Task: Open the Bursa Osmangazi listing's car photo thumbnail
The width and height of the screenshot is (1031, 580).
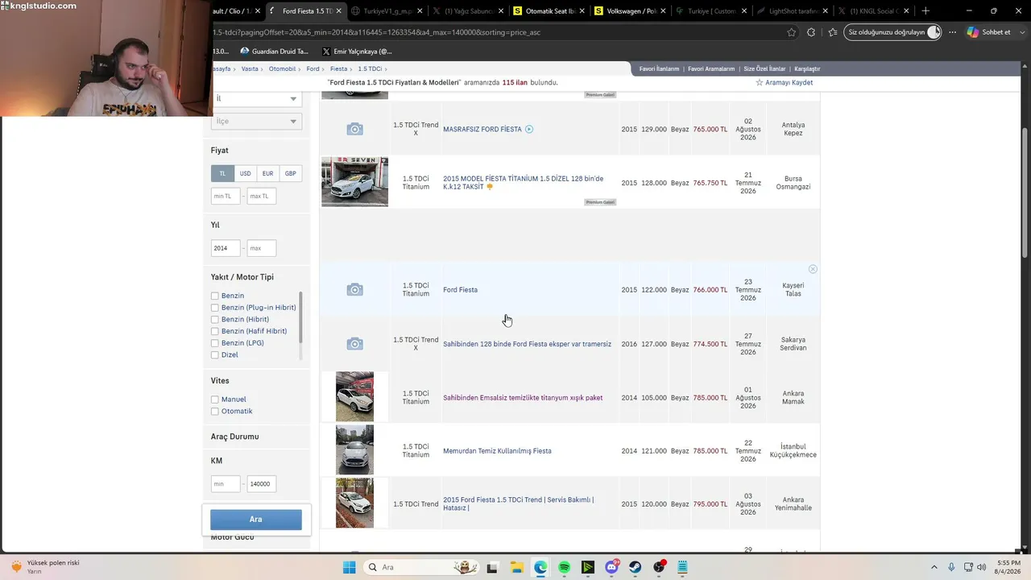Action: click(354, 182)
